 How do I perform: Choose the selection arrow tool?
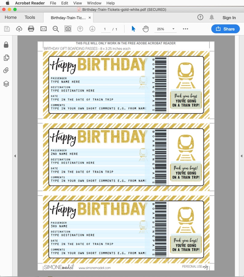click(x=133, y=29)
